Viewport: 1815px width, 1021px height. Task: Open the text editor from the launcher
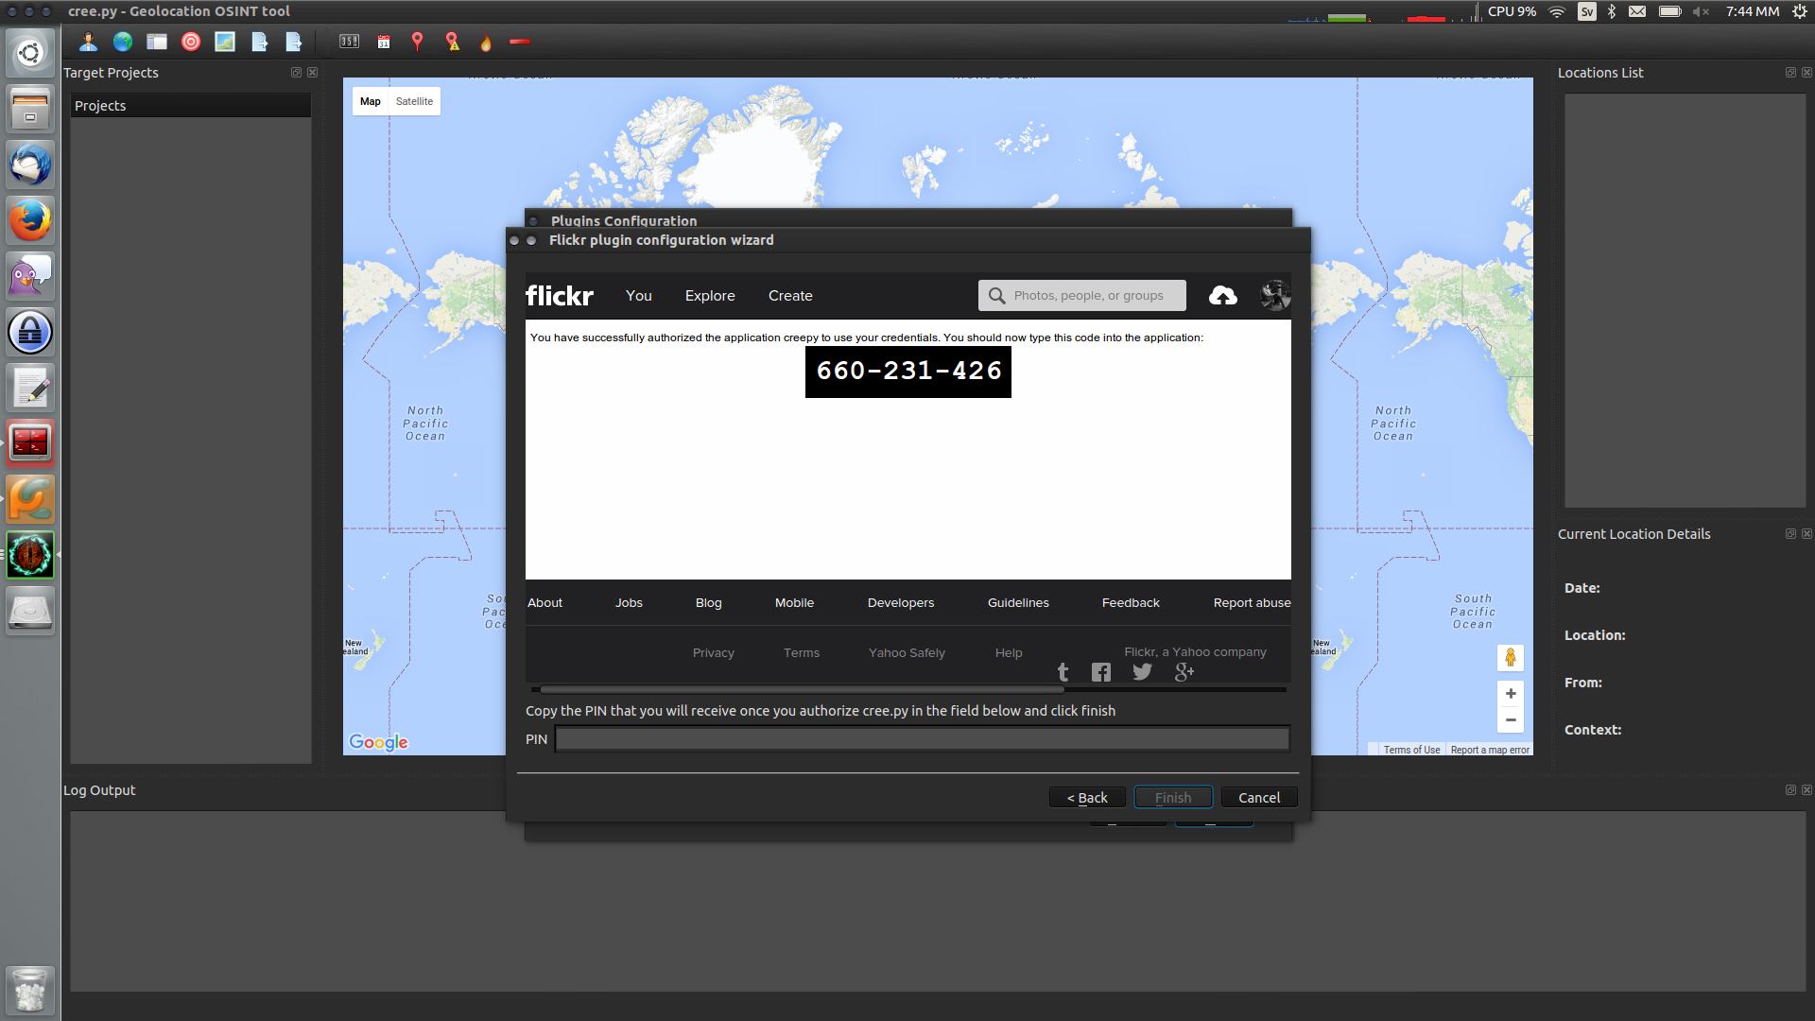click(x=30, y=388)
